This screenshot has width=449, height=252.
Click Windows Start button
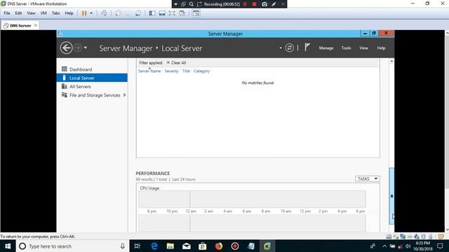pos(8,246)
